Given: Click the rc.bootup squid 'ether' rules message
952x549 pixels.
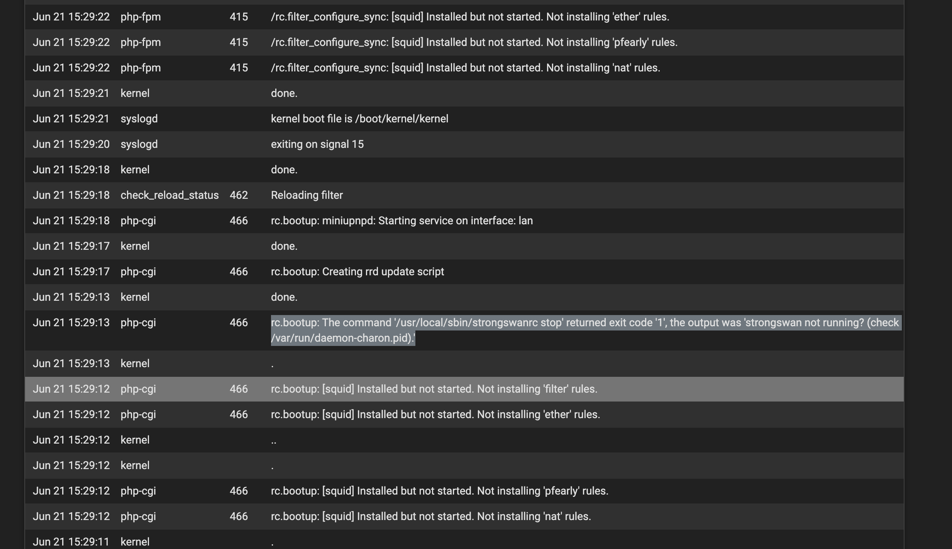Looking at the screenshot, I should (x=435, y=415).
